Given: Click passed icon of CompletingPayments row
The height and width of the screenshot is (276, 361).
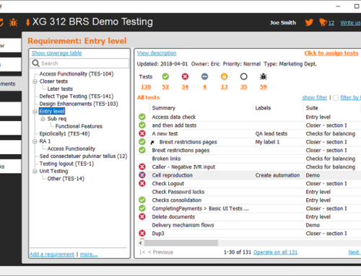Looking at the screenshot, I should point(142,208).
